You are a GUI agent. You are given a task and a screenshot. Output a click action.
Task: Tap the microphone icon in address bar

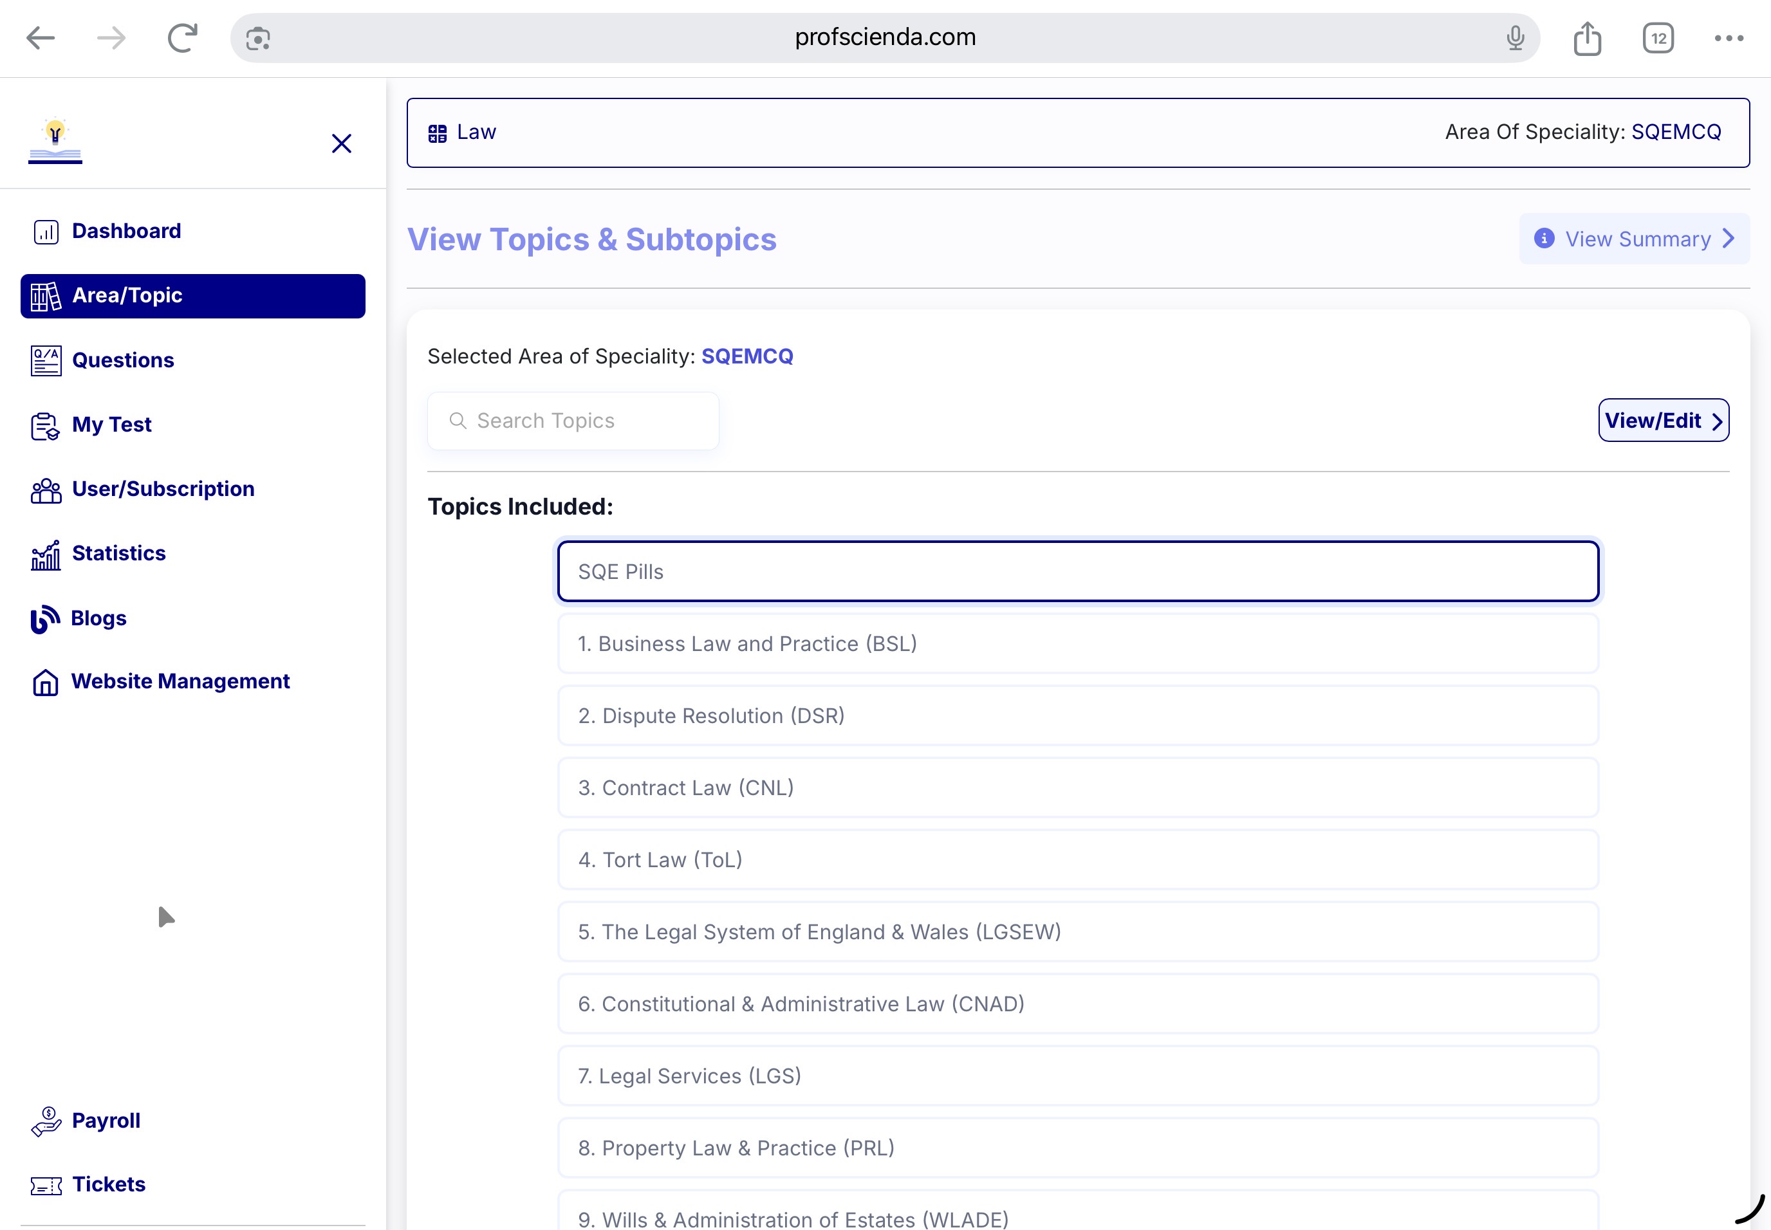point(1515,37)
